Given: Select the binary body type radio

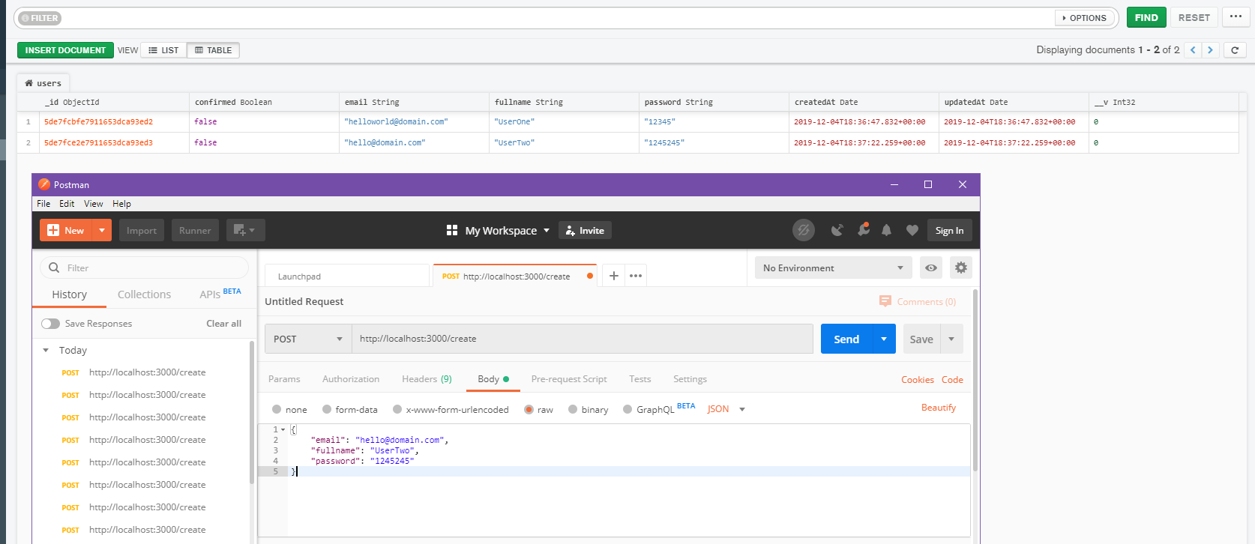Looking at the screenshot, I should coord(573,409).
